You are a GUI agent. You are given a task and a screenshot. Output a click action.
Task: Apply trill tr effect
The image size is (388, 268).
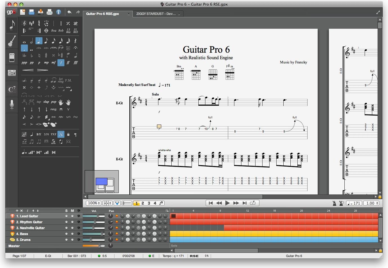[39, 117]
